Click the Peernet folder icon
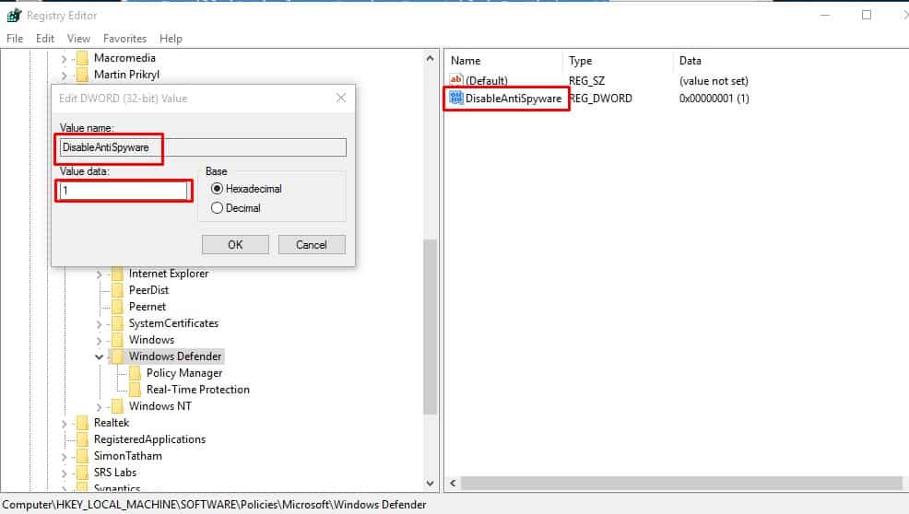Viewport: 909px width, 514px height. tap(117, 307)
